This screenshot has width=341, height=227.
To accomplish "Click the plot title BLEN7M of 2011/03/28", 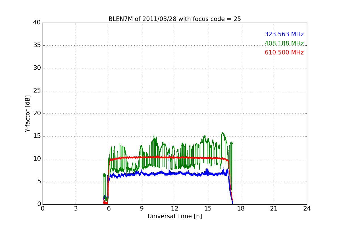I will (x=175, y=19).
